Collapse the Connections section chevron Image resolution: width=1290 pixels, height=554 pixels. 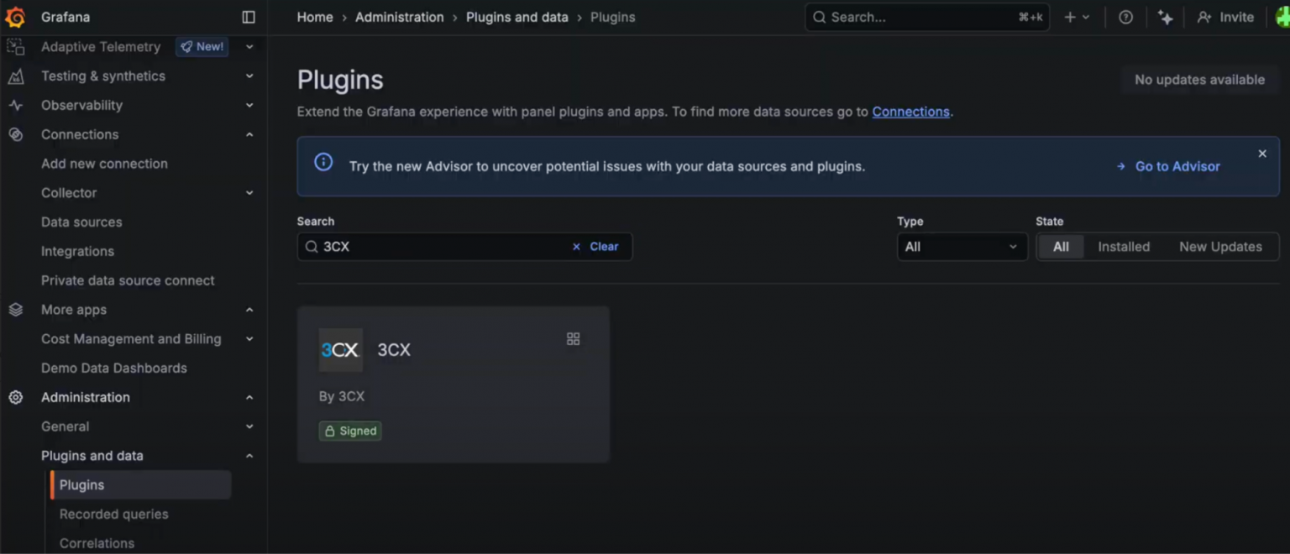(x=249, y=134)
